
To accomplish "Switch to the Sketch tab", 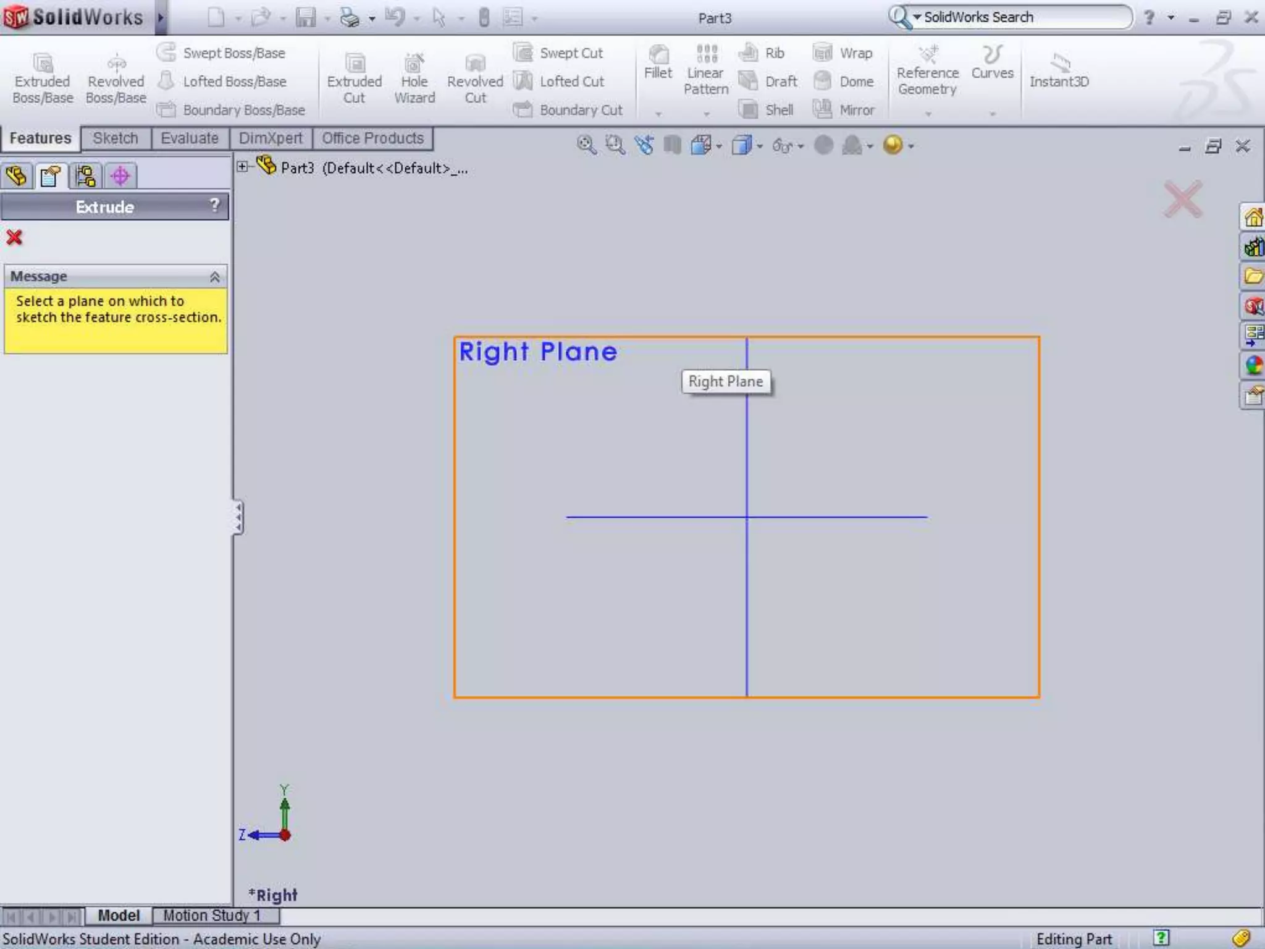I will coord(115,138).
